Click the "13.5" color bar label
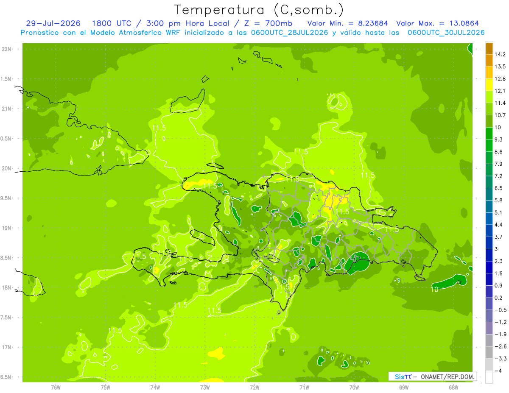509x393 pixels. (501, 67)
